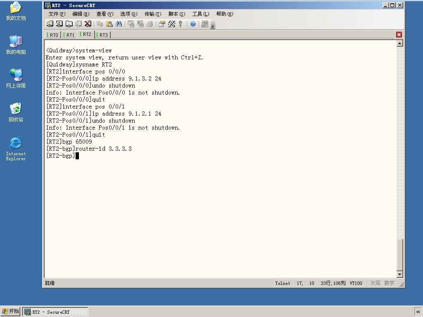Click the 数字 num lock indicator

389,283
